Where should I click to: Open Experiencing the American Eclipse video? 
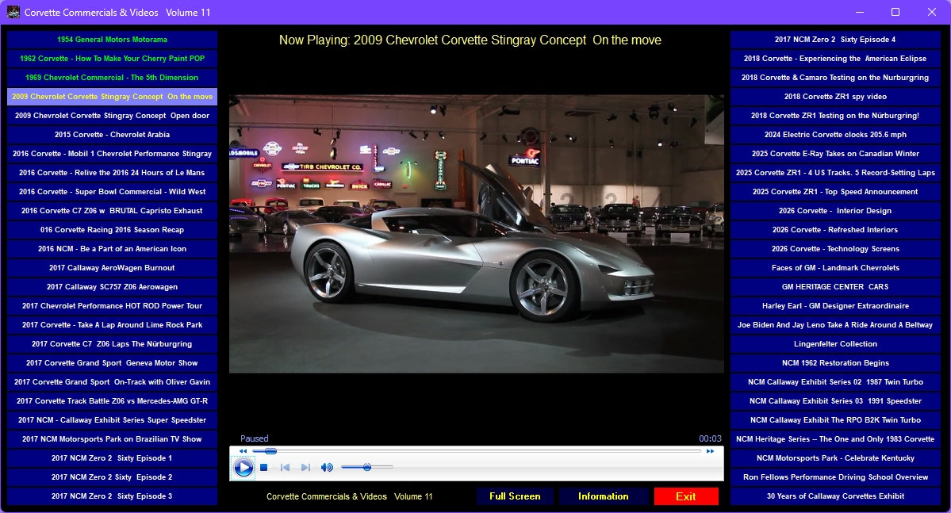click(x=835, y=58)
